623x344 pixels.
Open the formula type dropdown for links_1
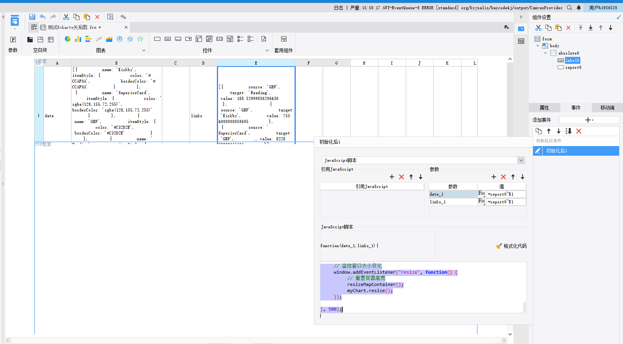pyautogui.click(x=482, y=202)
